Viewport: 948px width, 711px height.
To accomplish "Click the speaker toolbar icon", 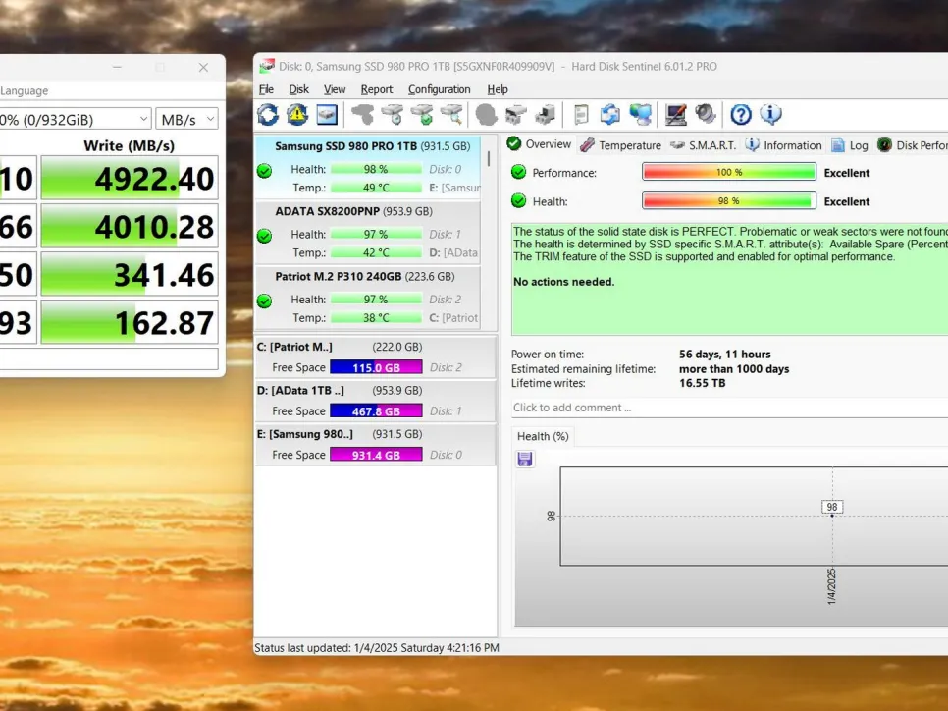I will (x=705, y=114).
